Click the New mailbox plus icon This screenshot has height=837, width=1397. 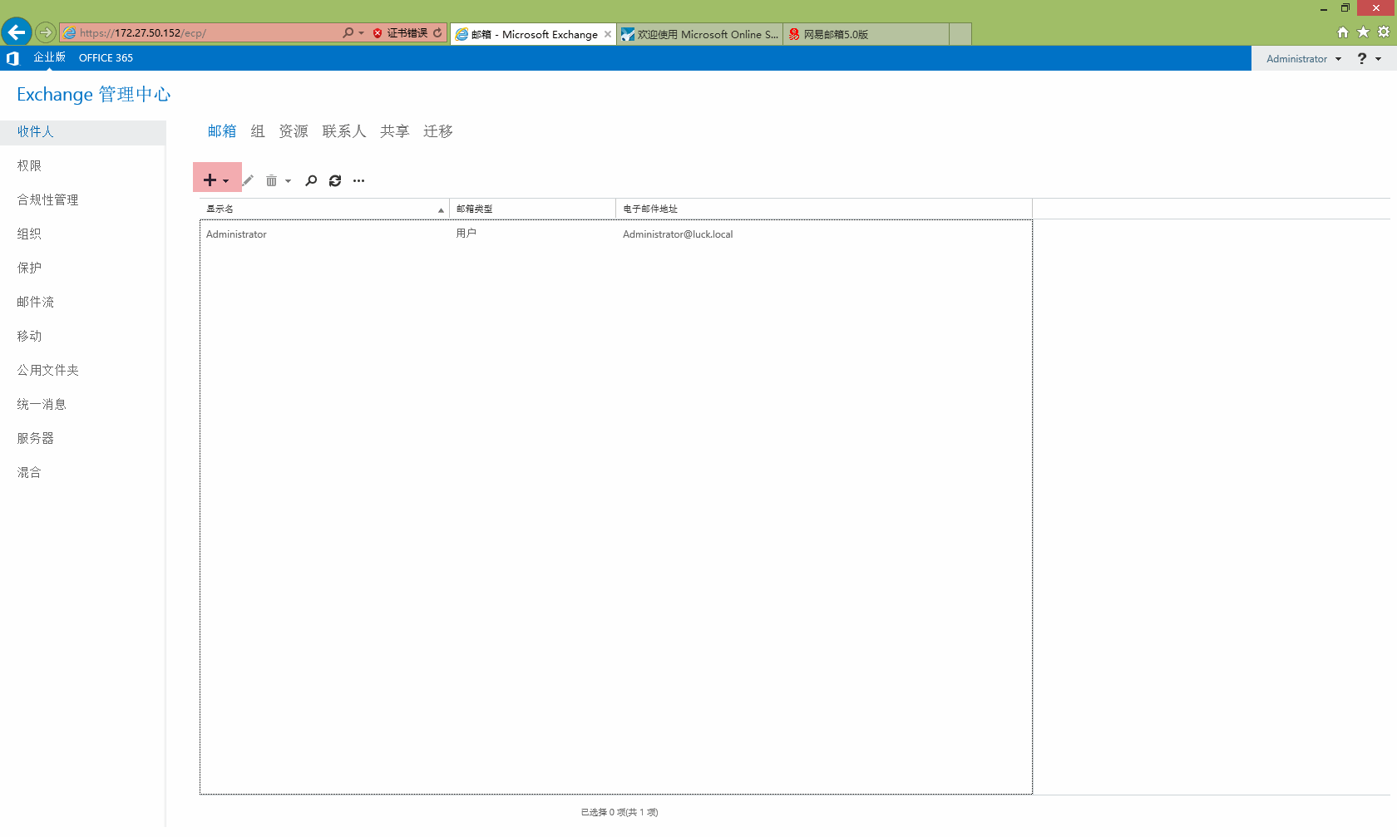tap(210, 180)
